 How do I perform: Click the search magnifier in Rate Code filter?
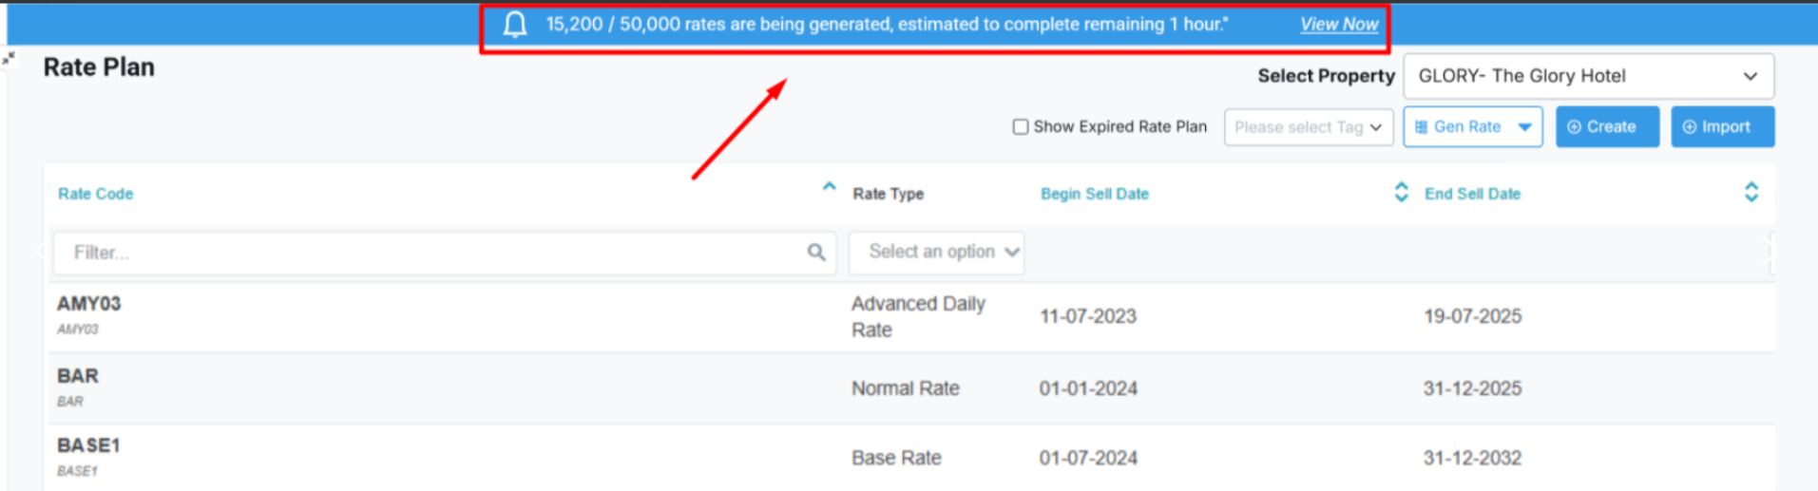tap(816, 253)
